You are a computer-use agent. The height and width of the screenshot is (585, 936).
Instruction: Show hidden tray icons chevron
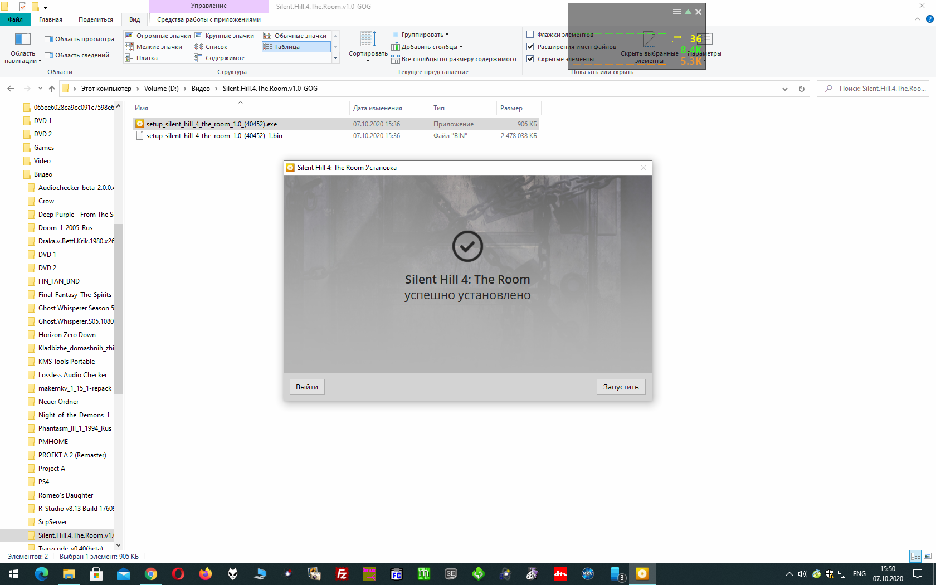(x=789, y=574)
